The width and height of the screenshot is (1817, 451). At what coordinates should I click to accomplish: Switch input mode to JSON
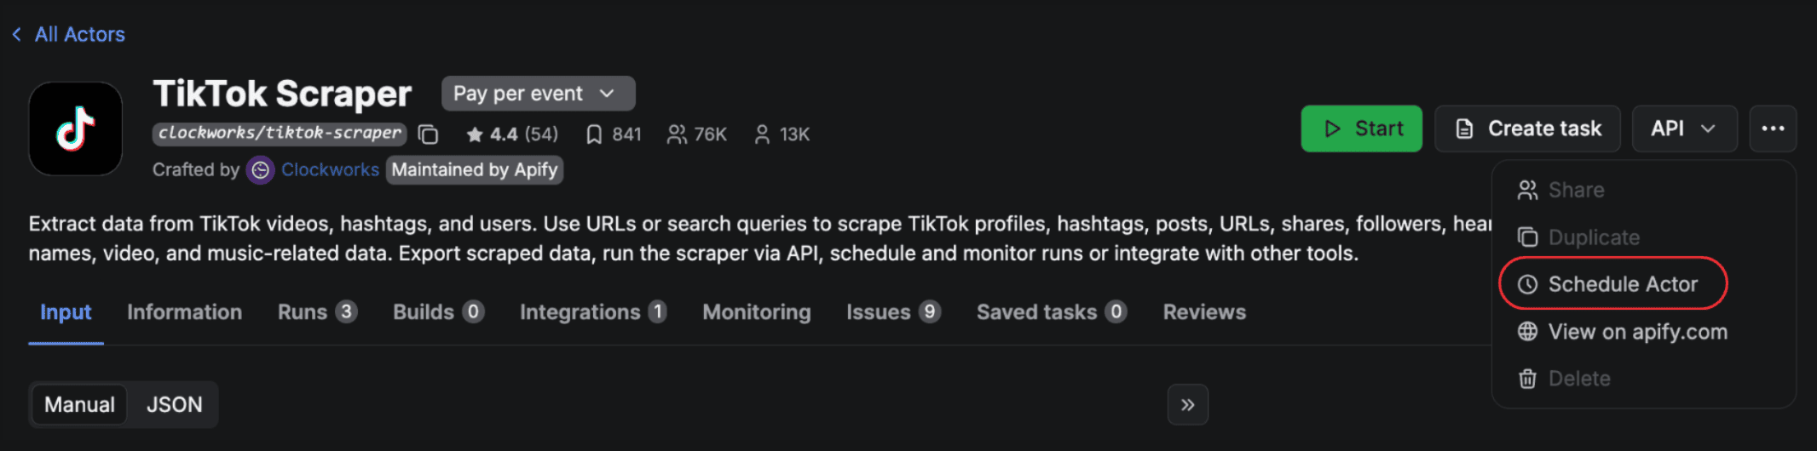pos(174,405)
